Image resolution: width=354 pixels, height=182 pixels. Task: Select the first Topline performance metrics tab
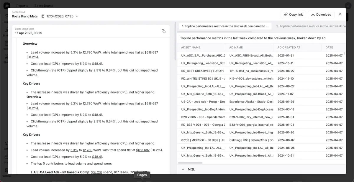point(225,26)
